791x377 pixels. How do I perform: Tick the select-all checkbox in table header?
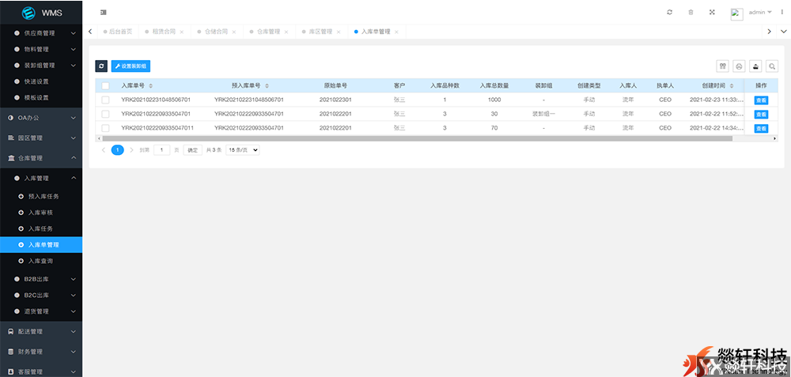pyautogui.click(x=105, y=85)
